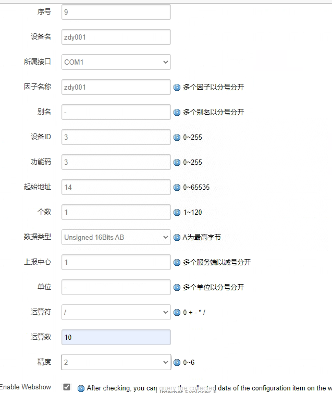Click help icon beside 精度 dropdown
This screenshot has height=393, width=332.
pos(177,363)
